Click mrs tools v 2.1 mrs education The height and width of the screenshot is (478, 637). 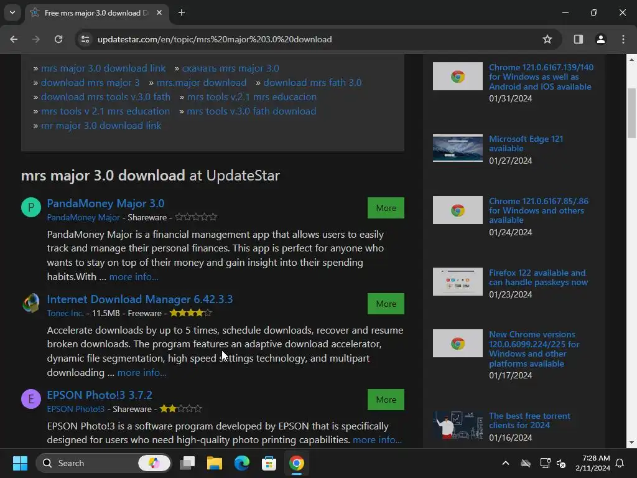[x=105, y=111]
